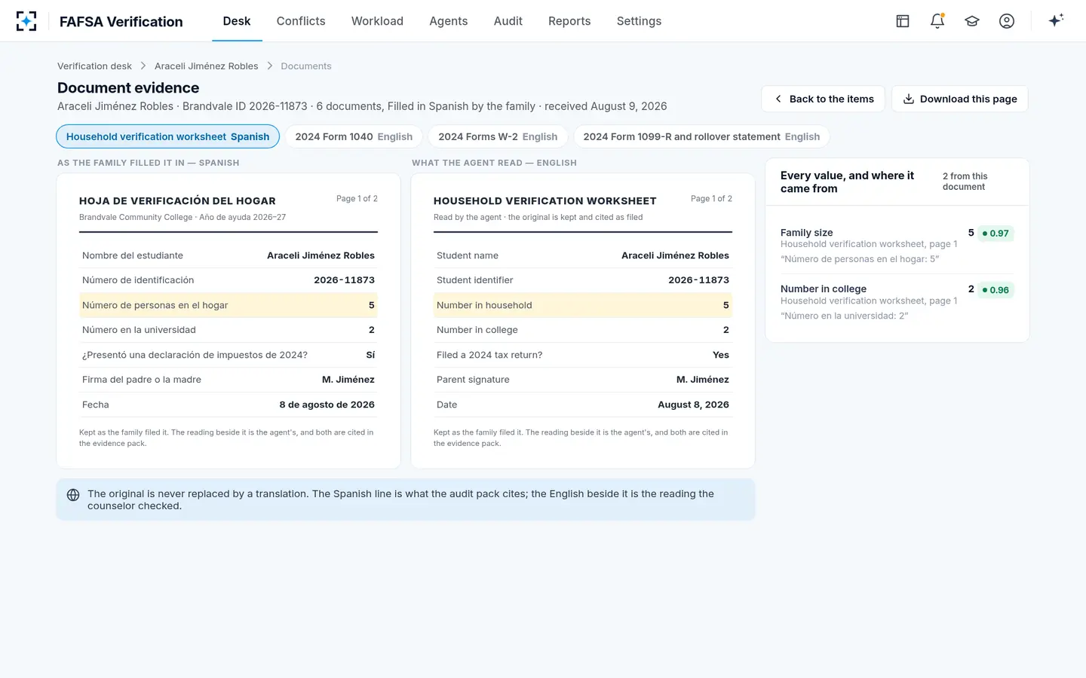Select Household verification worksheet Spanish document
Screen dimensions: 1086x678
point(167,136)
